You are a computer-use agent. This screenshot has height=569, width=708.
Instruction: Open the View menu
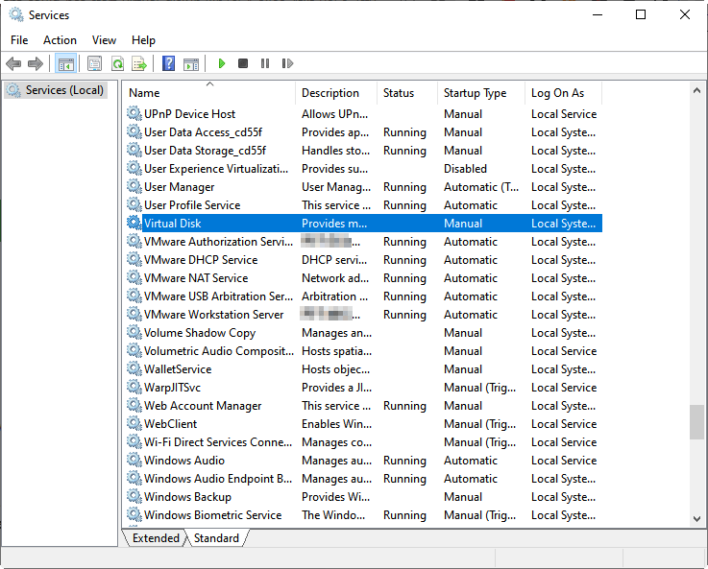point(104,40)
